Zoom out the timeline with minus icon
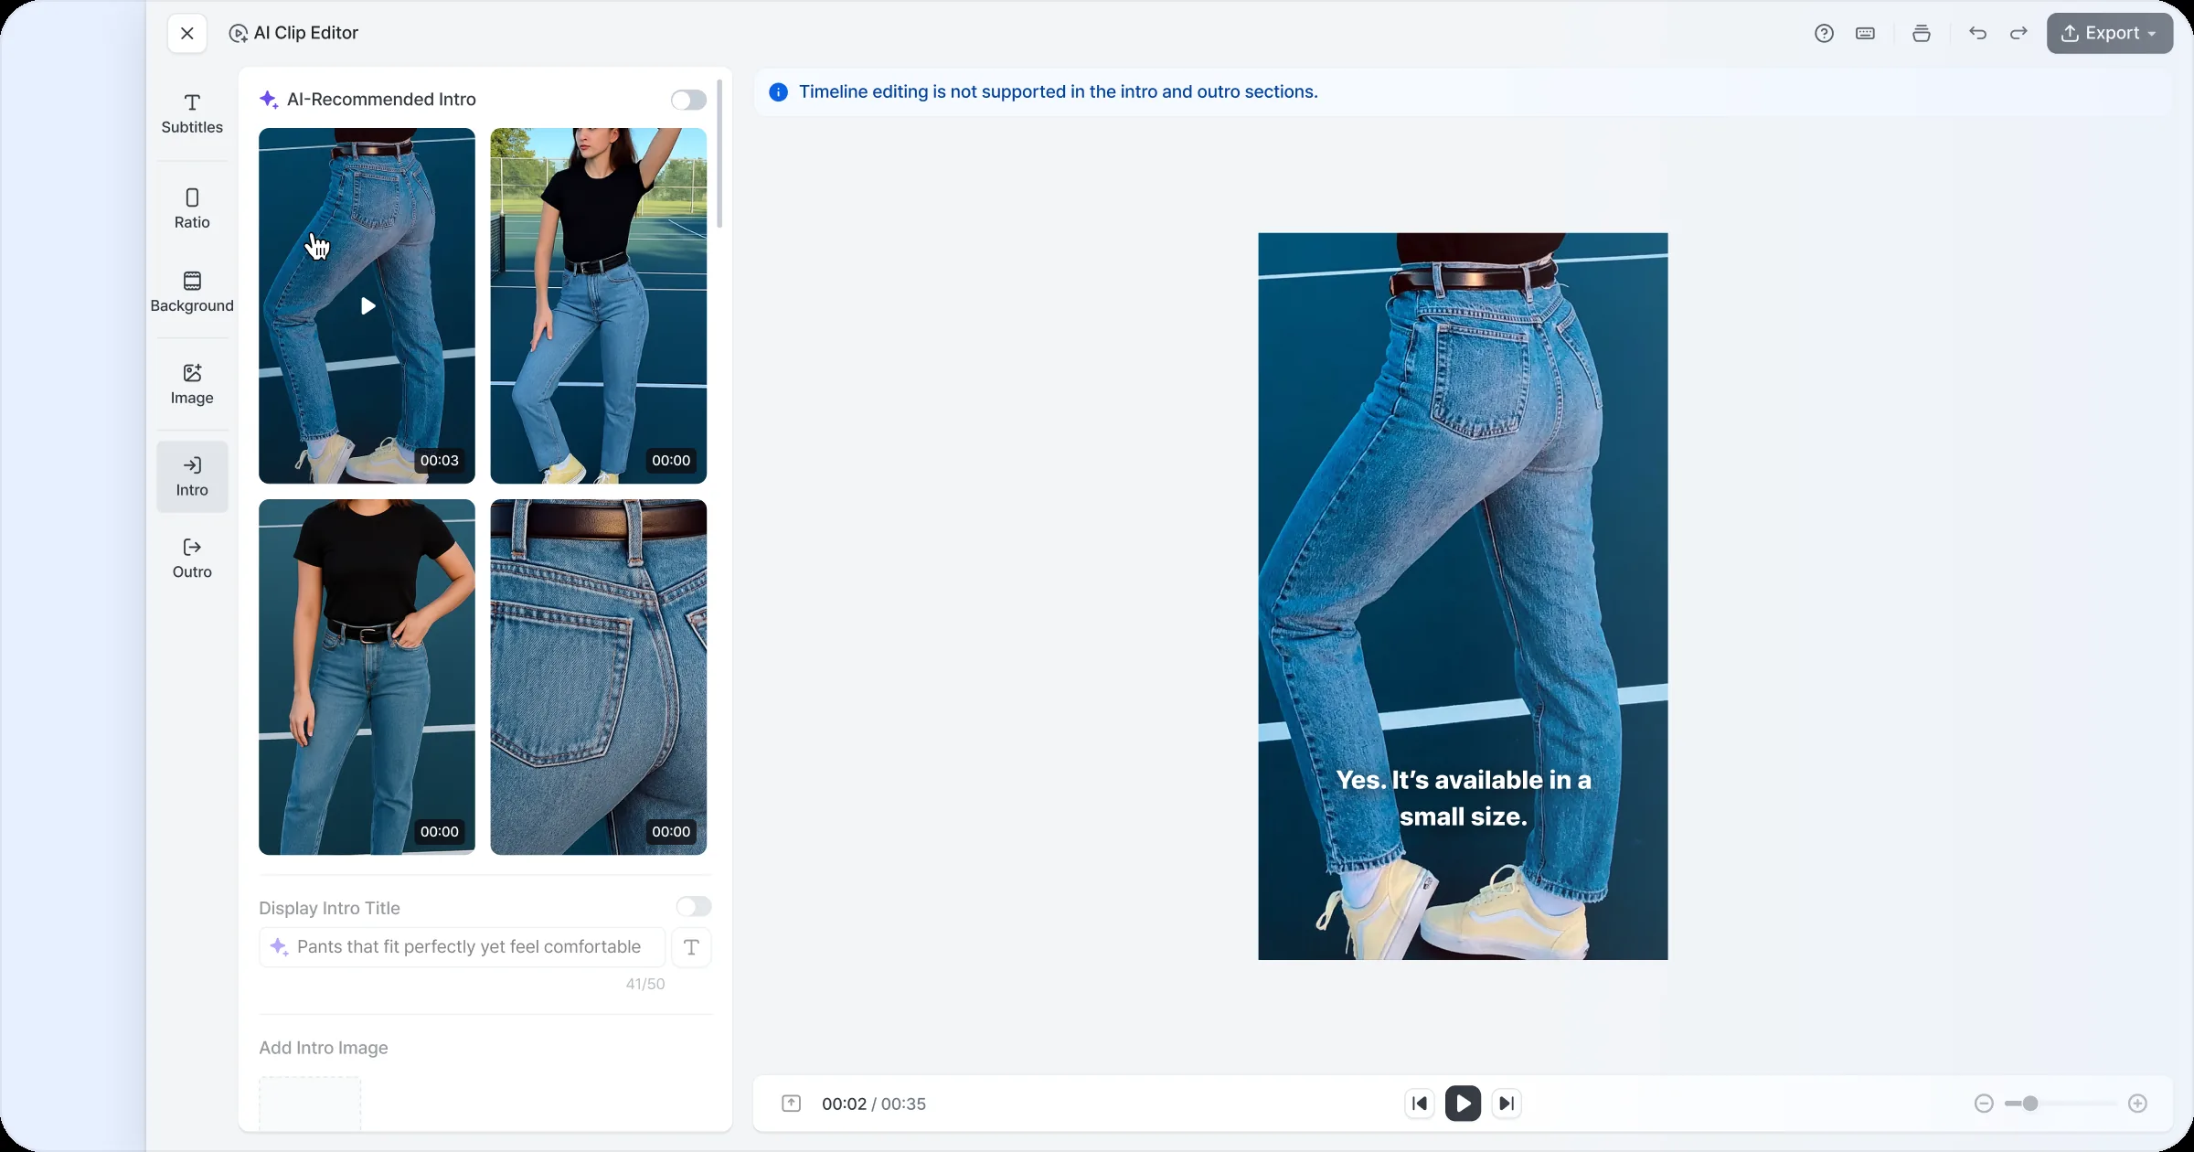The height and width of the screenshot is (1152, 2194). click(x=1984, y=1104)
